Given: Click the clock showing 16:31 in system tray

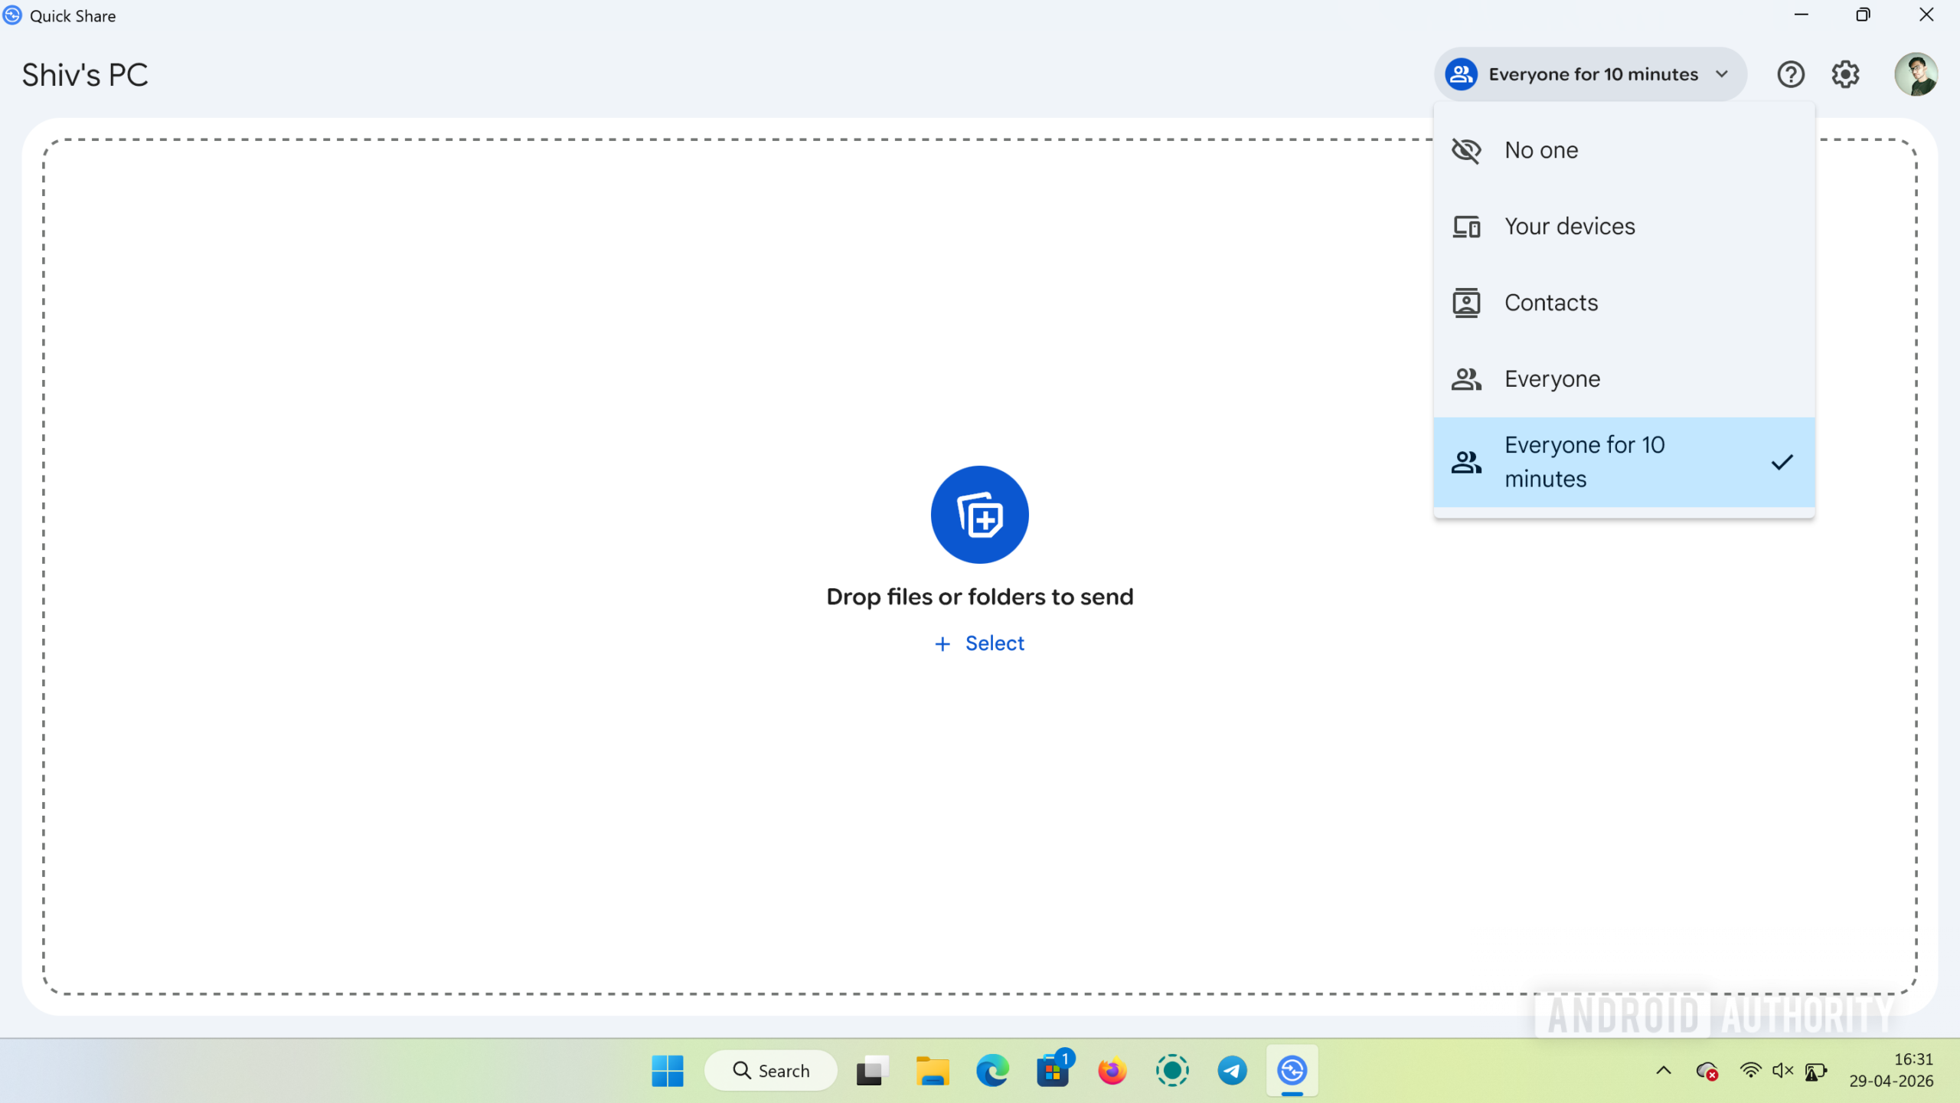Looking at the screenshot, I should tap(1892, 1070).
